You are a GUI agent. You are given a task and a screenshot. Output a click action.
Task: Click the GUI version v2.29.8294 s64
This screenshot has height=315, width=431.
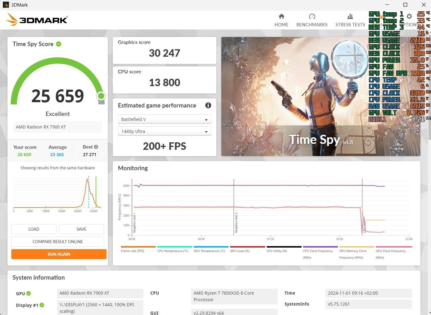pos(234,312)
